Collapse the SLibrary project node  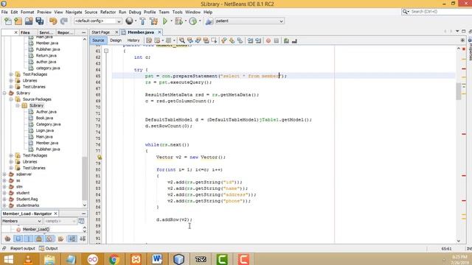click(x=4, y=93)
